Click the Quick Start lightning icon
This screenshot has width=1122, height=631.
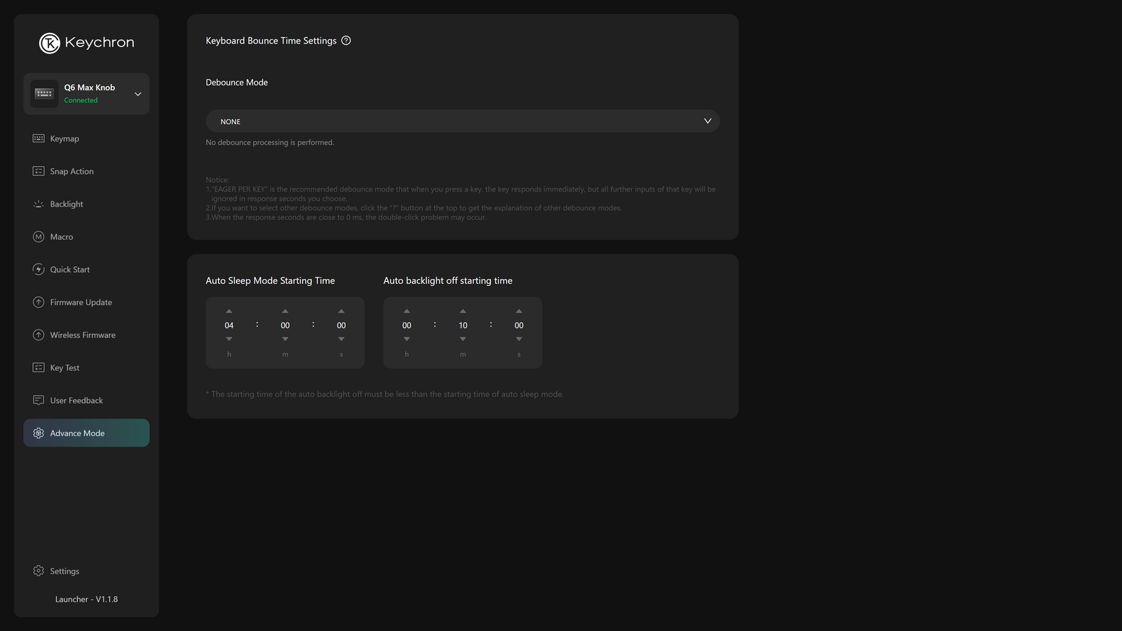[x=39, y=269]
